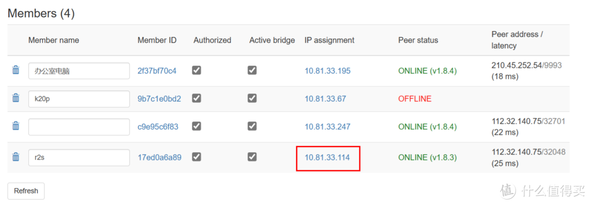Viewport: 591px width, 205px height.
Task: Click IP assignment 10.81.33.114
Action: click(x=327, y=157)
